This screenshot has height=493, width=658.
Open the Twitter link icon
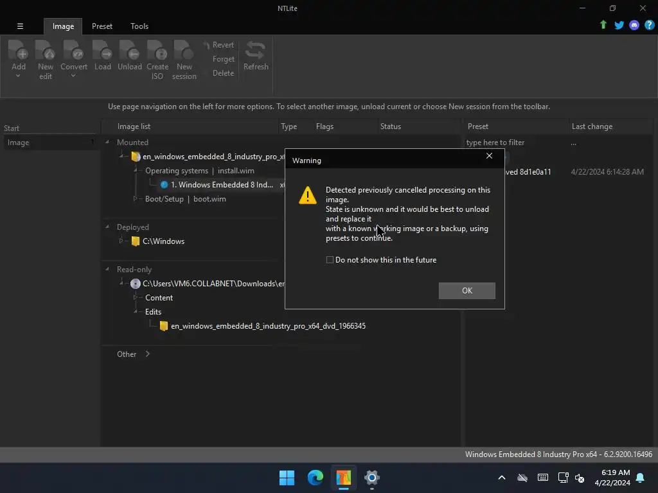(x=619, y=25)
